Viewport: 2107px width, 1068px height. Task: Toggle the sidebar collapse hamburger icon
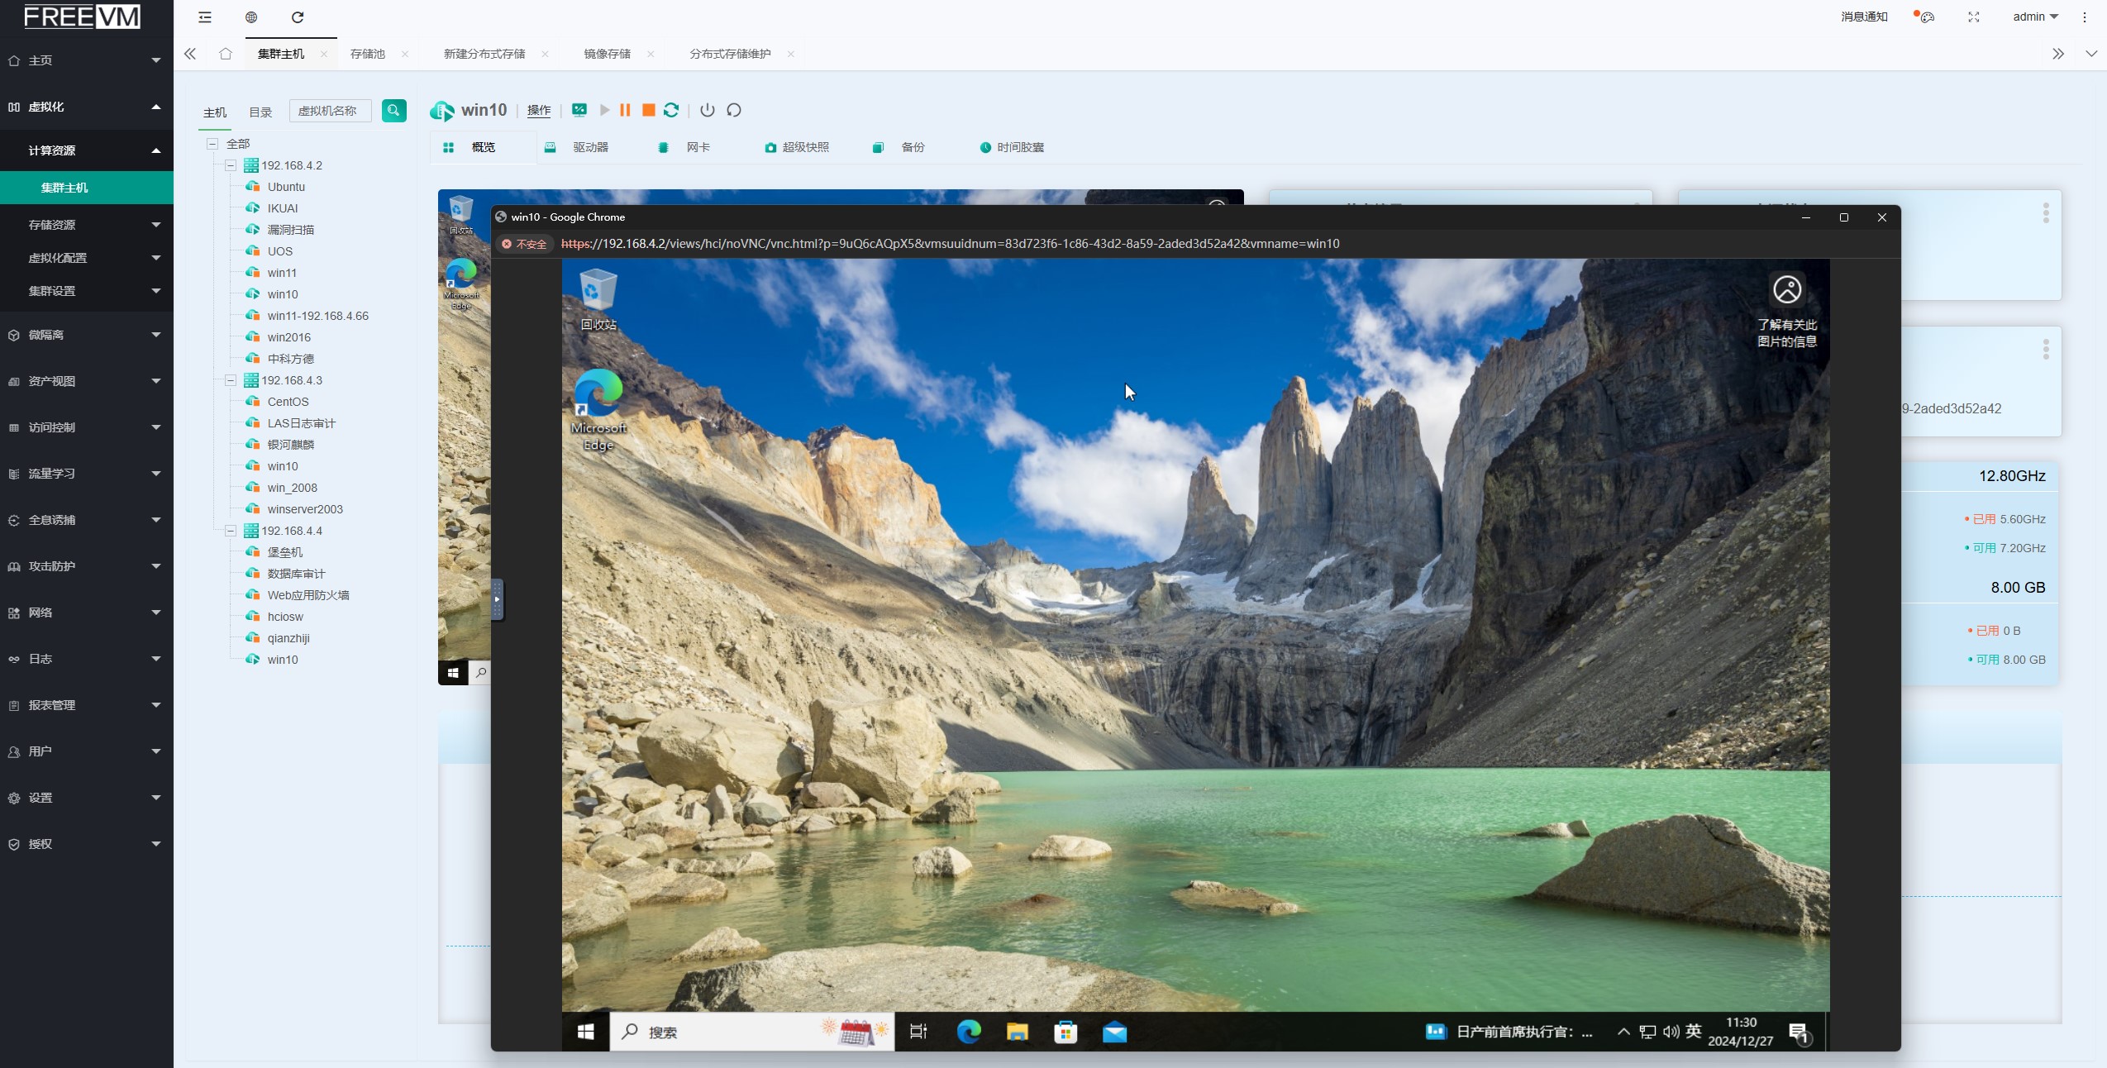[205, 17]
